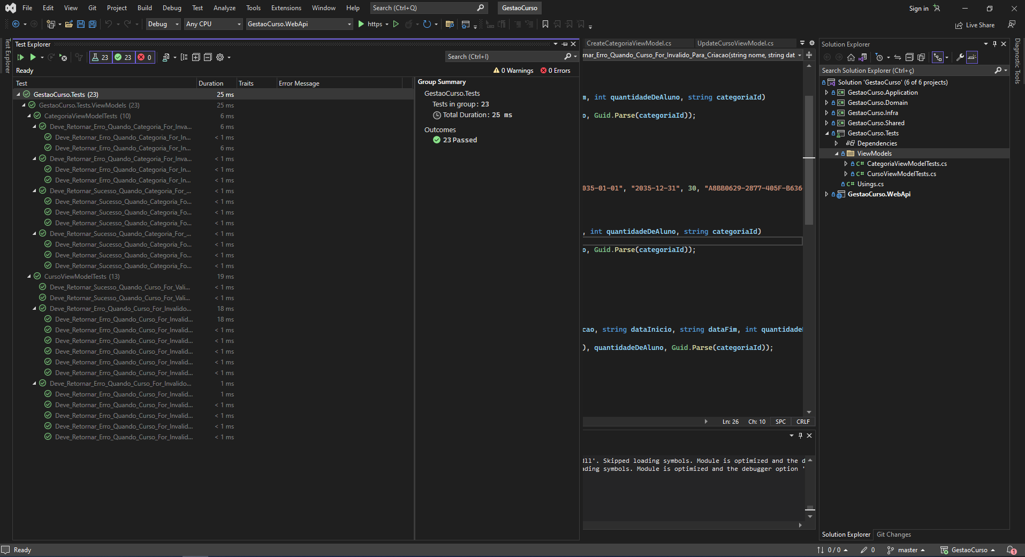Expand GestaoCurso.Application project node
This screenshot has width=1025, height=557.
click(826, 93)
